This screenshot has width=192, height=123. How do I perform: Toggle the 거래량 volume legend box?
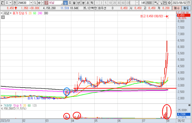coord(1,105)
